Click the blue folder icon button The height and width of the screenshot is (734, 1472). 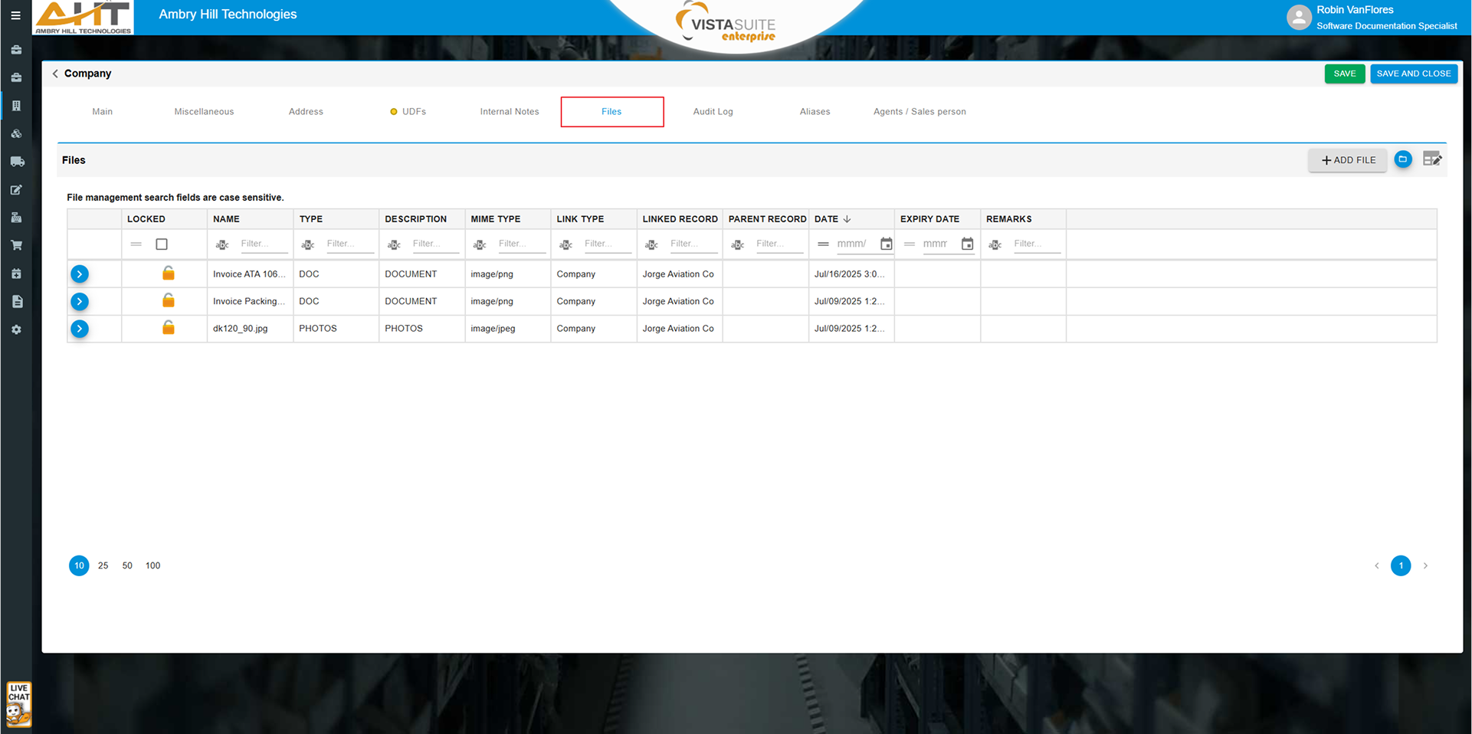(1402, 159)
